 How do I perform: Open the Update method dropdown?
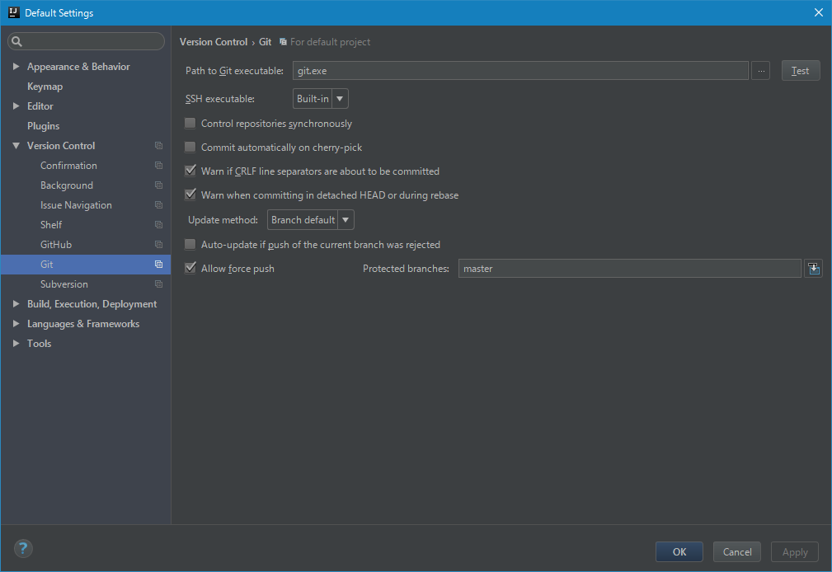coord(311,220)
